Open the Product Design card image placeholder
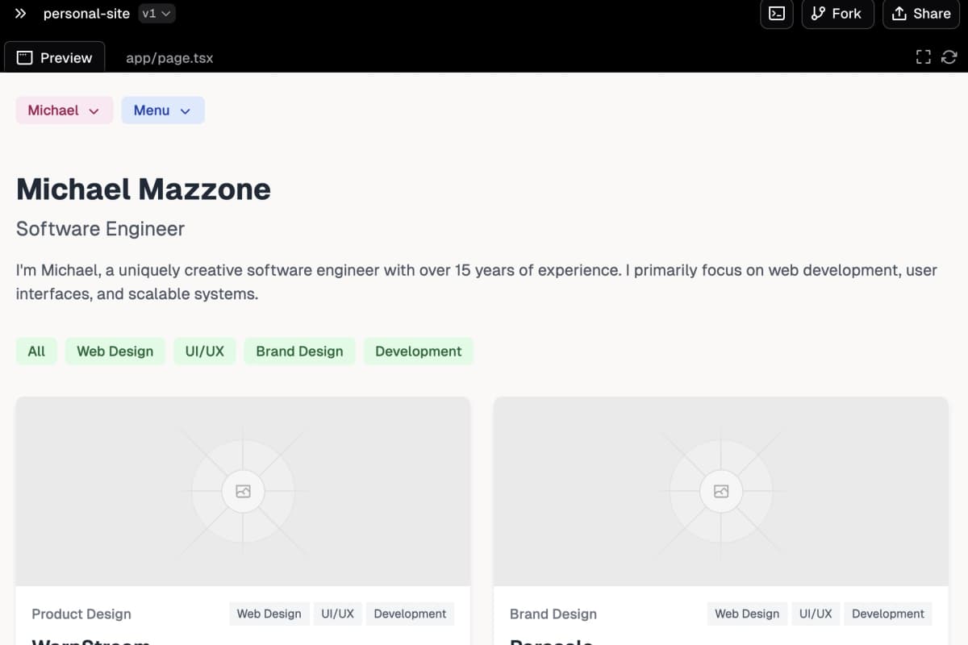This screenshot has width=968, height=645. 243,491
